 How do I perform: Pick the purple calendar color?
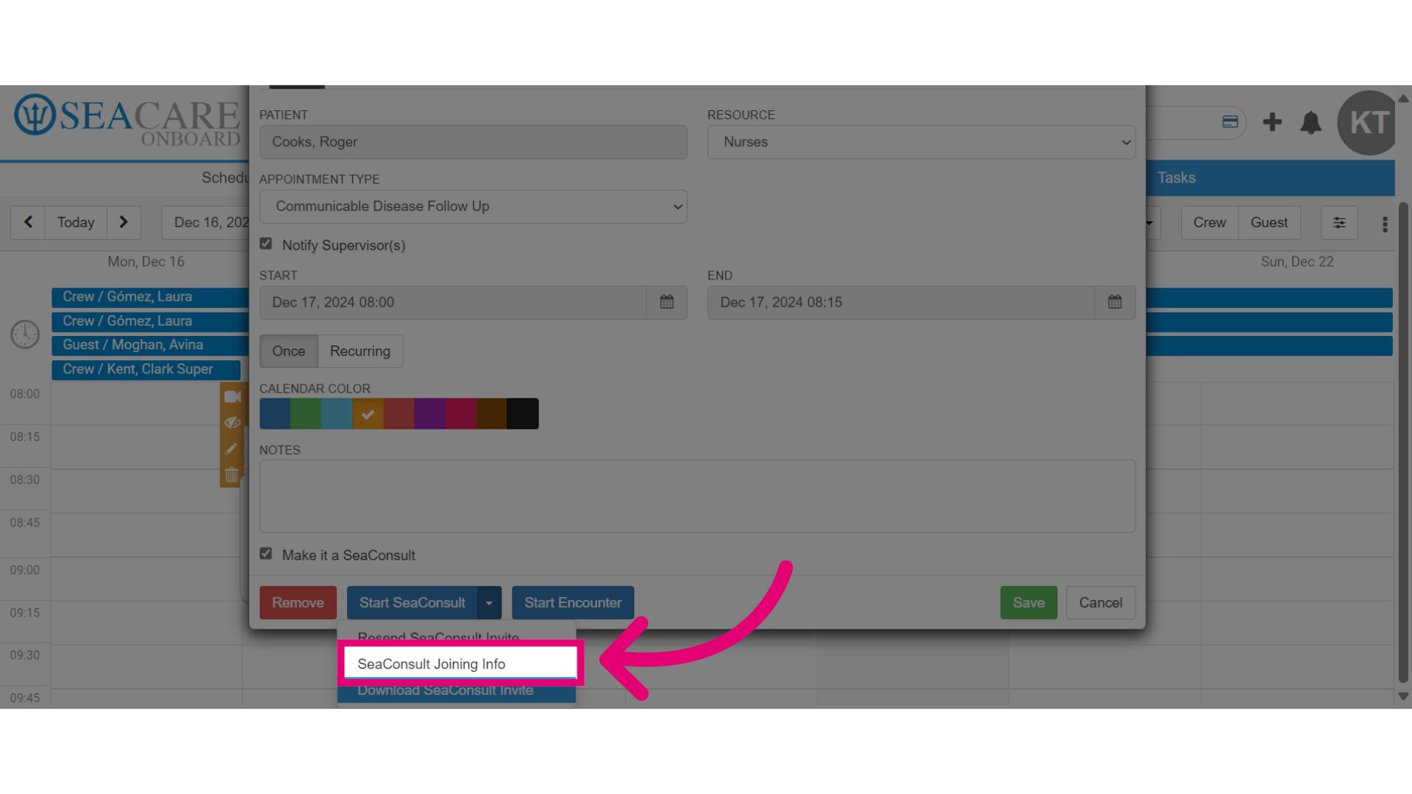pyautogui.click(x=429, y=414)
